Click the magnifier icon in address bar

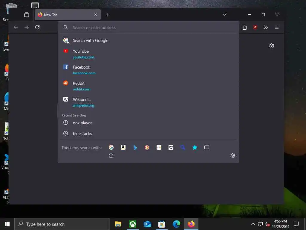[x=66, y=27]
